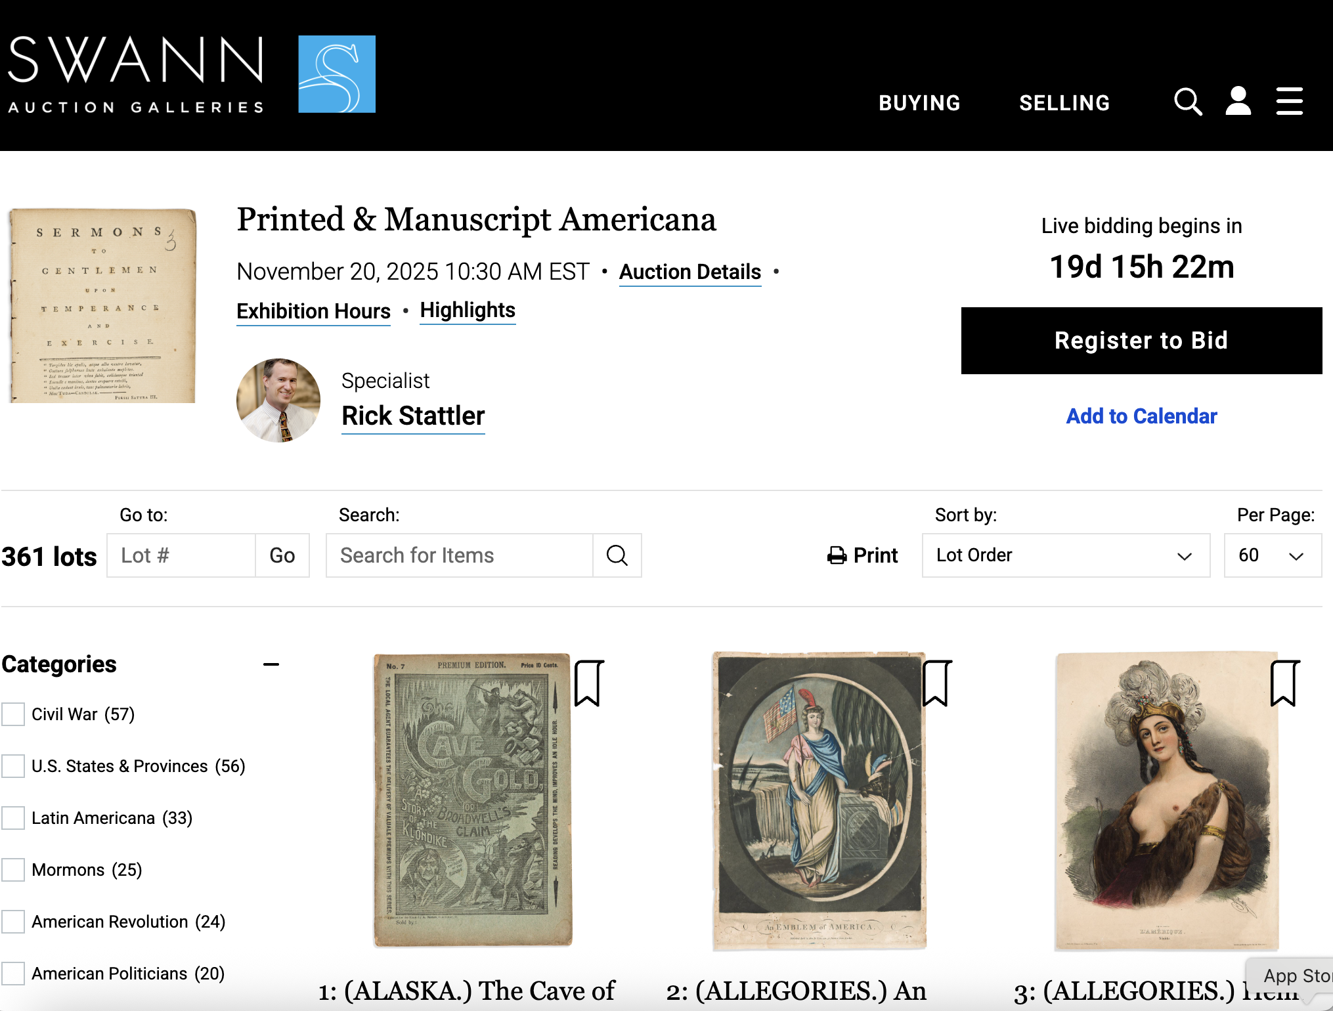Click the Register to Bid button
Viewport: 1333px width, 1011px height.
1141,341
